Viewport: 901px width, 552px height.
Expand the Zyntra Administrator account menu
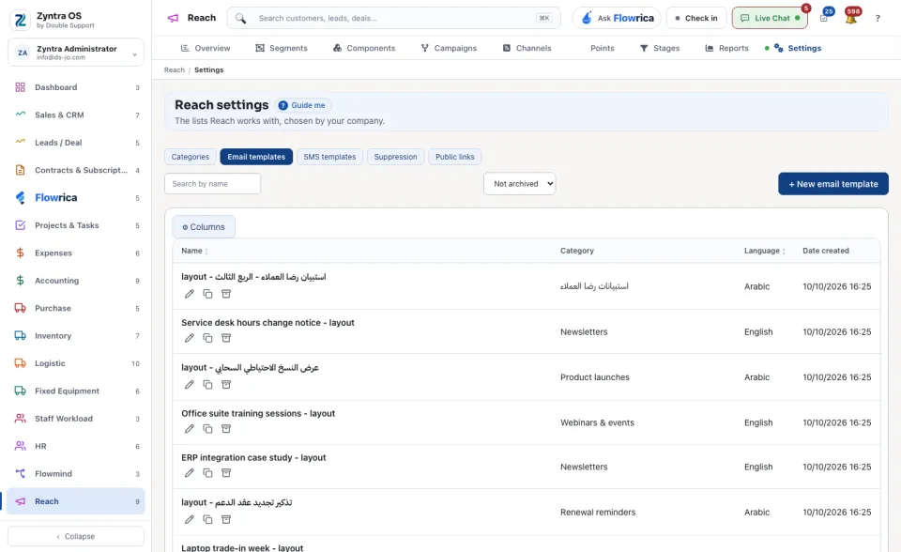coord(76,53)
